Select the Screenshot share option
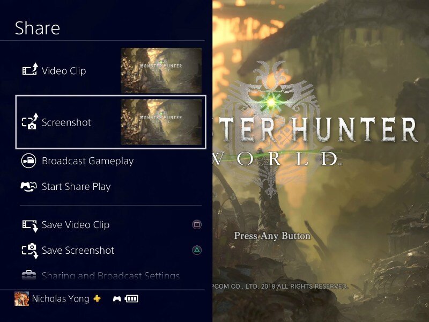Screen dimensions: 429x322 (x=110, y=122)
